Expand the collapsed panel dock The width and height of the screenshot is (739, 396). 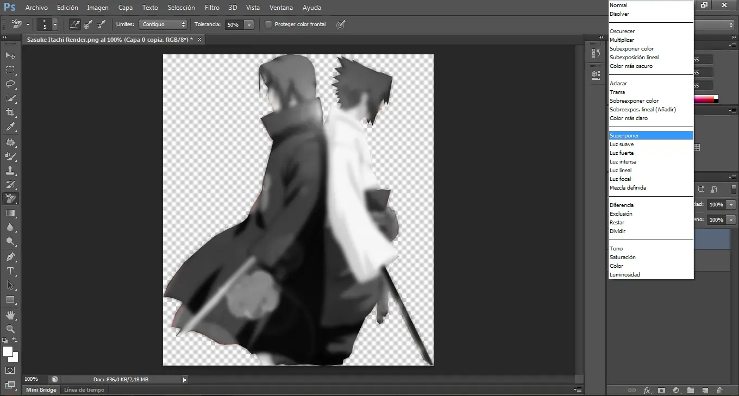click(x=601, y=37)
